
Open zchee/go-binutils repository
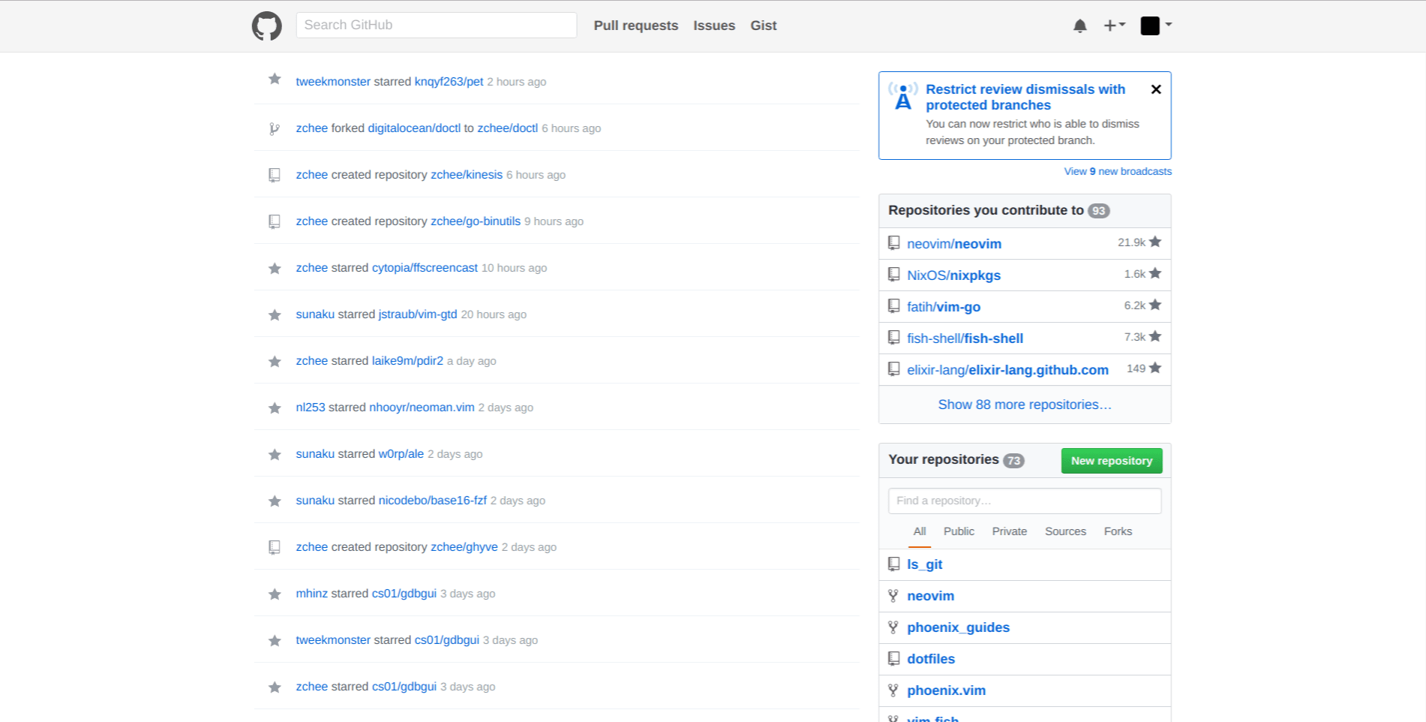click(475, 221)
